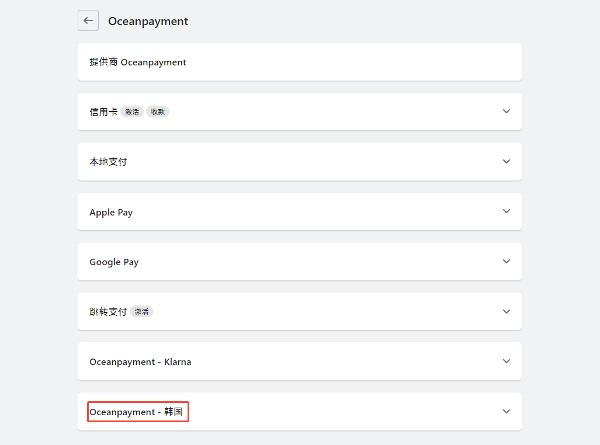Image resolution: width=600 pixels, height=445 pixels.
Task: Click the Oceanpayment - Klarna label
Action: [140, 361]
